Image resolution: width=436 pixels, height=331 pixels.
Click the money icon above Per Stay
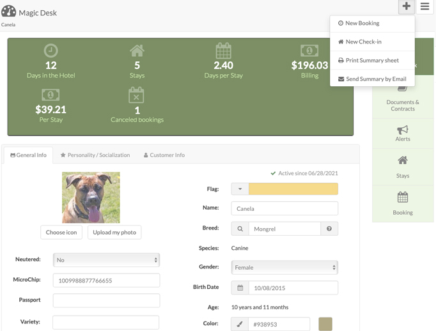pos(51,95)
